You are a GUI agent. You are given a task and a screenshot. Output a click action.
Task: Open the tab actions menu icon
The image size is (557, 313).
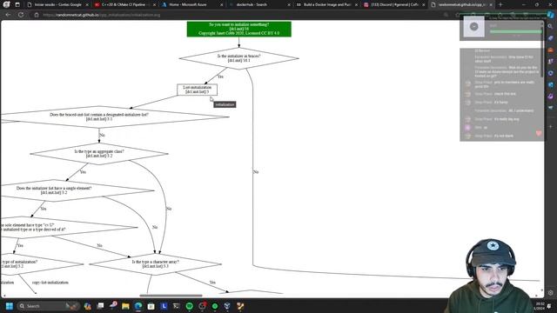pos(17,4)
